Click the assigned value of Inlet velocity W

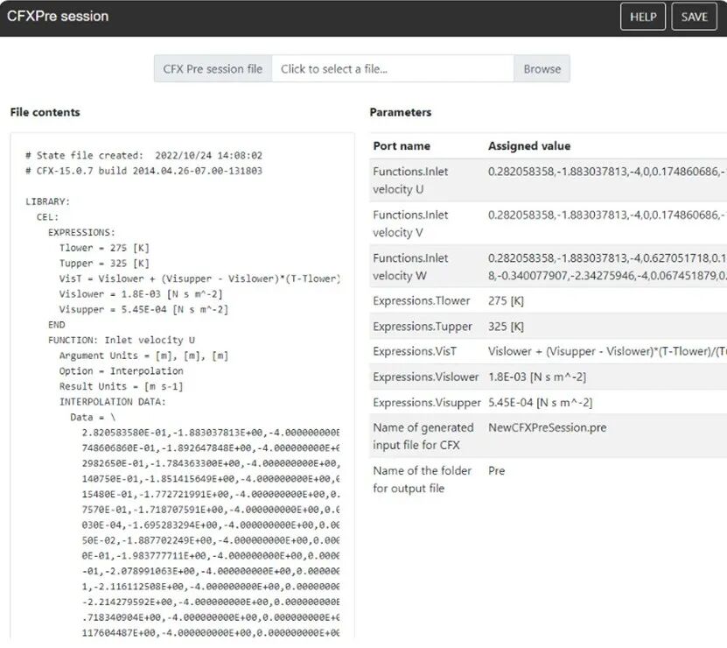607,267
